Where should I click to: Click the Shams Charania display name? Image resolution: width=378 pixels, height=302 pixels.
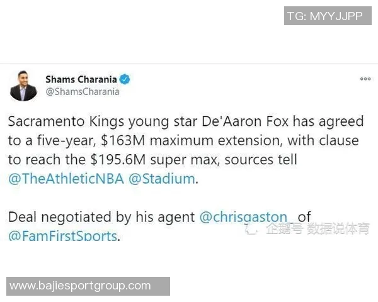81,79
